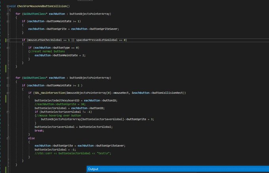
Task: Click the buttonMainState = 2 assignment line
Action: [x=60, y=55]
